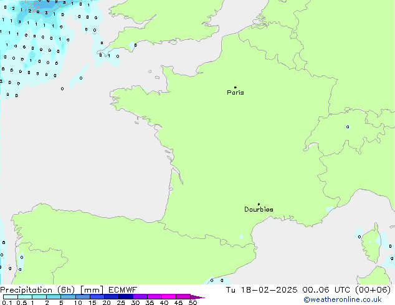Click the legend value label '50'
The width and height of the screenshot is (395, 305).
[193, 303]
